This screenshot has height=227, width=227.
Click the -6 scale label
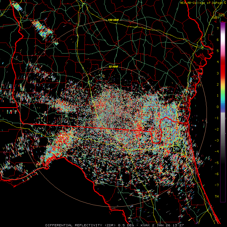point(217,174)
